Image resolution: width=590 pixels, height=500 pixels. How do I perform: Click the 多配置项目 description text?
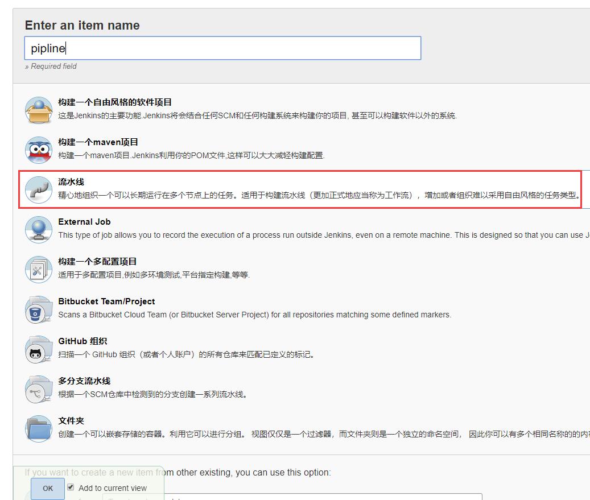[x=154, y=275]
